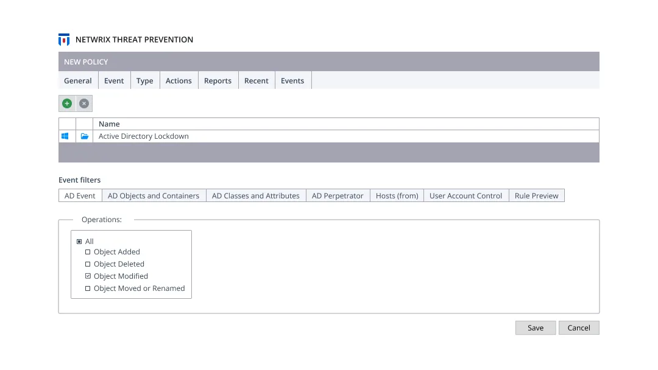The width and height of the screenshot is (658, 370).
Task: Open the Hosts (from) filter tab
Action: 397,196
